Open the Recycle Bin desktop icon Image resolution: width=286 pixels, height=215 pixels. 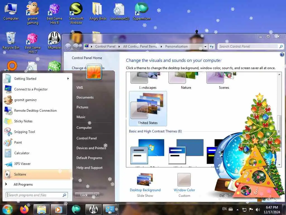11,41
